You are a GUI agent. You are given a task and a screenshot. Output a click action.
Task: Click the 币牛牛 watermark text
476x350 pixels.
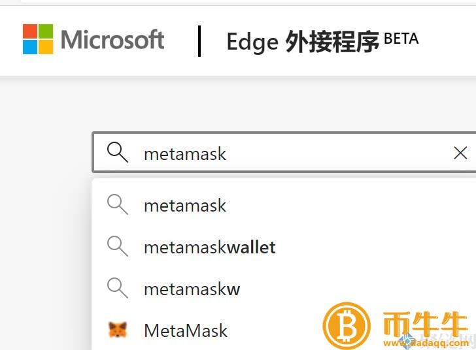(425, 323)
